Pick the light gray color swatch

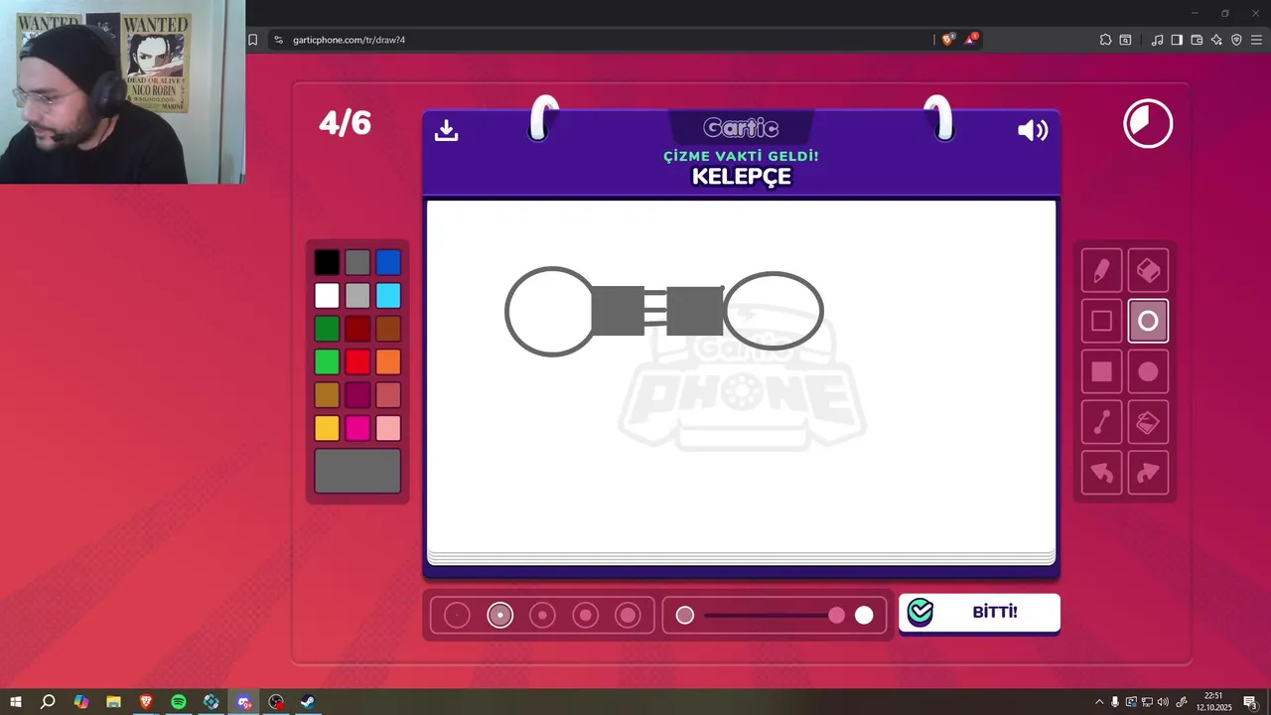pyautogui.click(x=357, y=295)
